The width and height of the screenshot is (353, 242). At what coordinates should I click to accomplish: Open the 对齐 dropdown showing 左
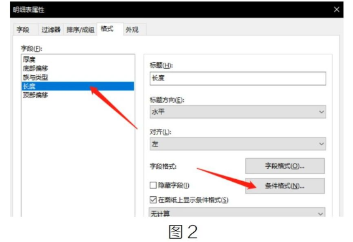coord(238,144)
